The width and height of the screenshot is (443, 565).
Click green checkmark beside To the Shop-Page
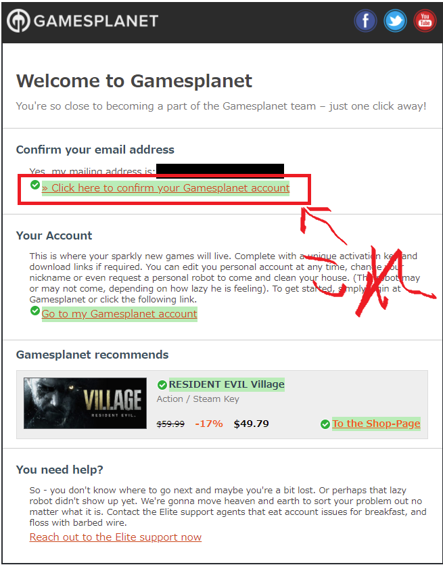[325, 424]
